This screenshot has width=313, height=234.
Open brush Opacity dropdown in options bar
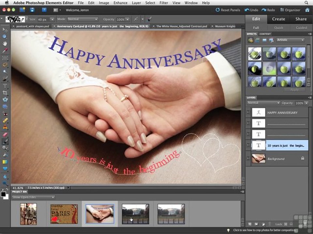127,19
